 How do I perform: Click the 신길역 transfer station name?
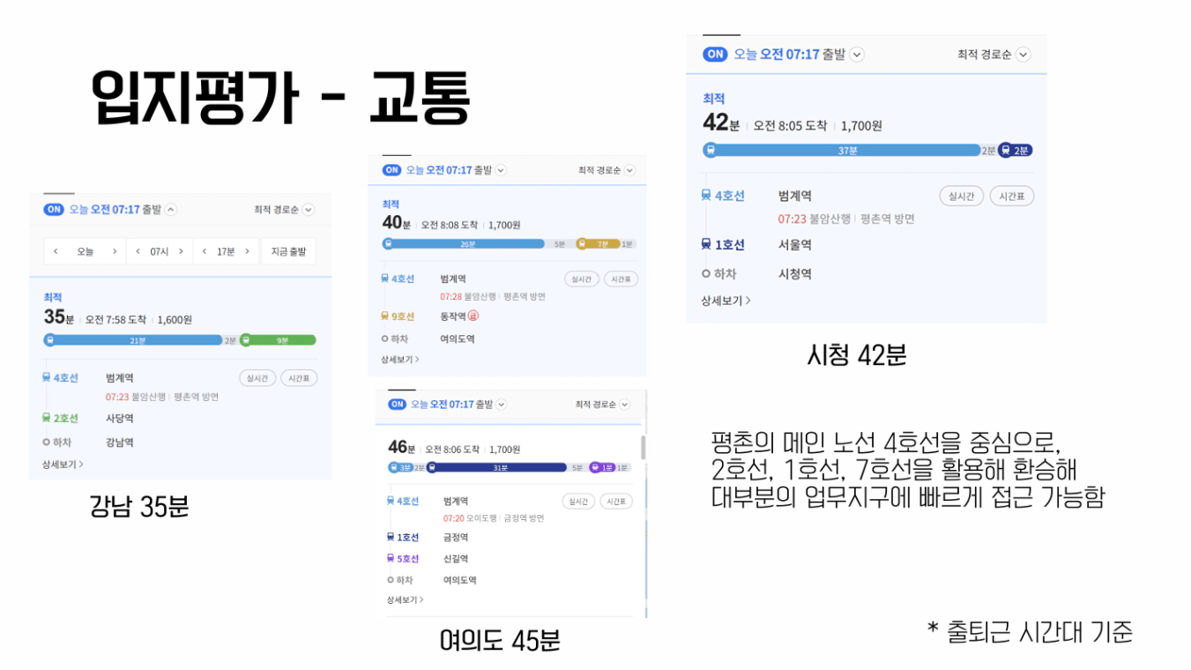click(456, 559)
